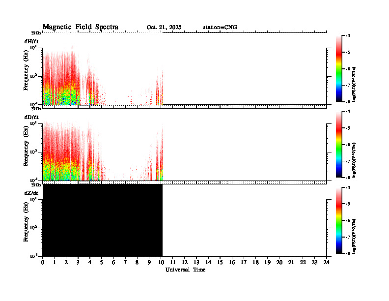Click hour "10" on the time axis
This screenshot has height=301, width=389.
pyautogui.click(x=161, y=263)
